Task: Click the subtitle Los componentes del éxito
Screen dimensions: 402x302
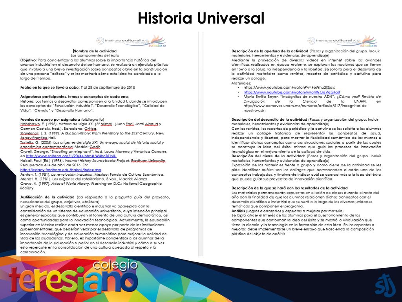Action: 95,55
